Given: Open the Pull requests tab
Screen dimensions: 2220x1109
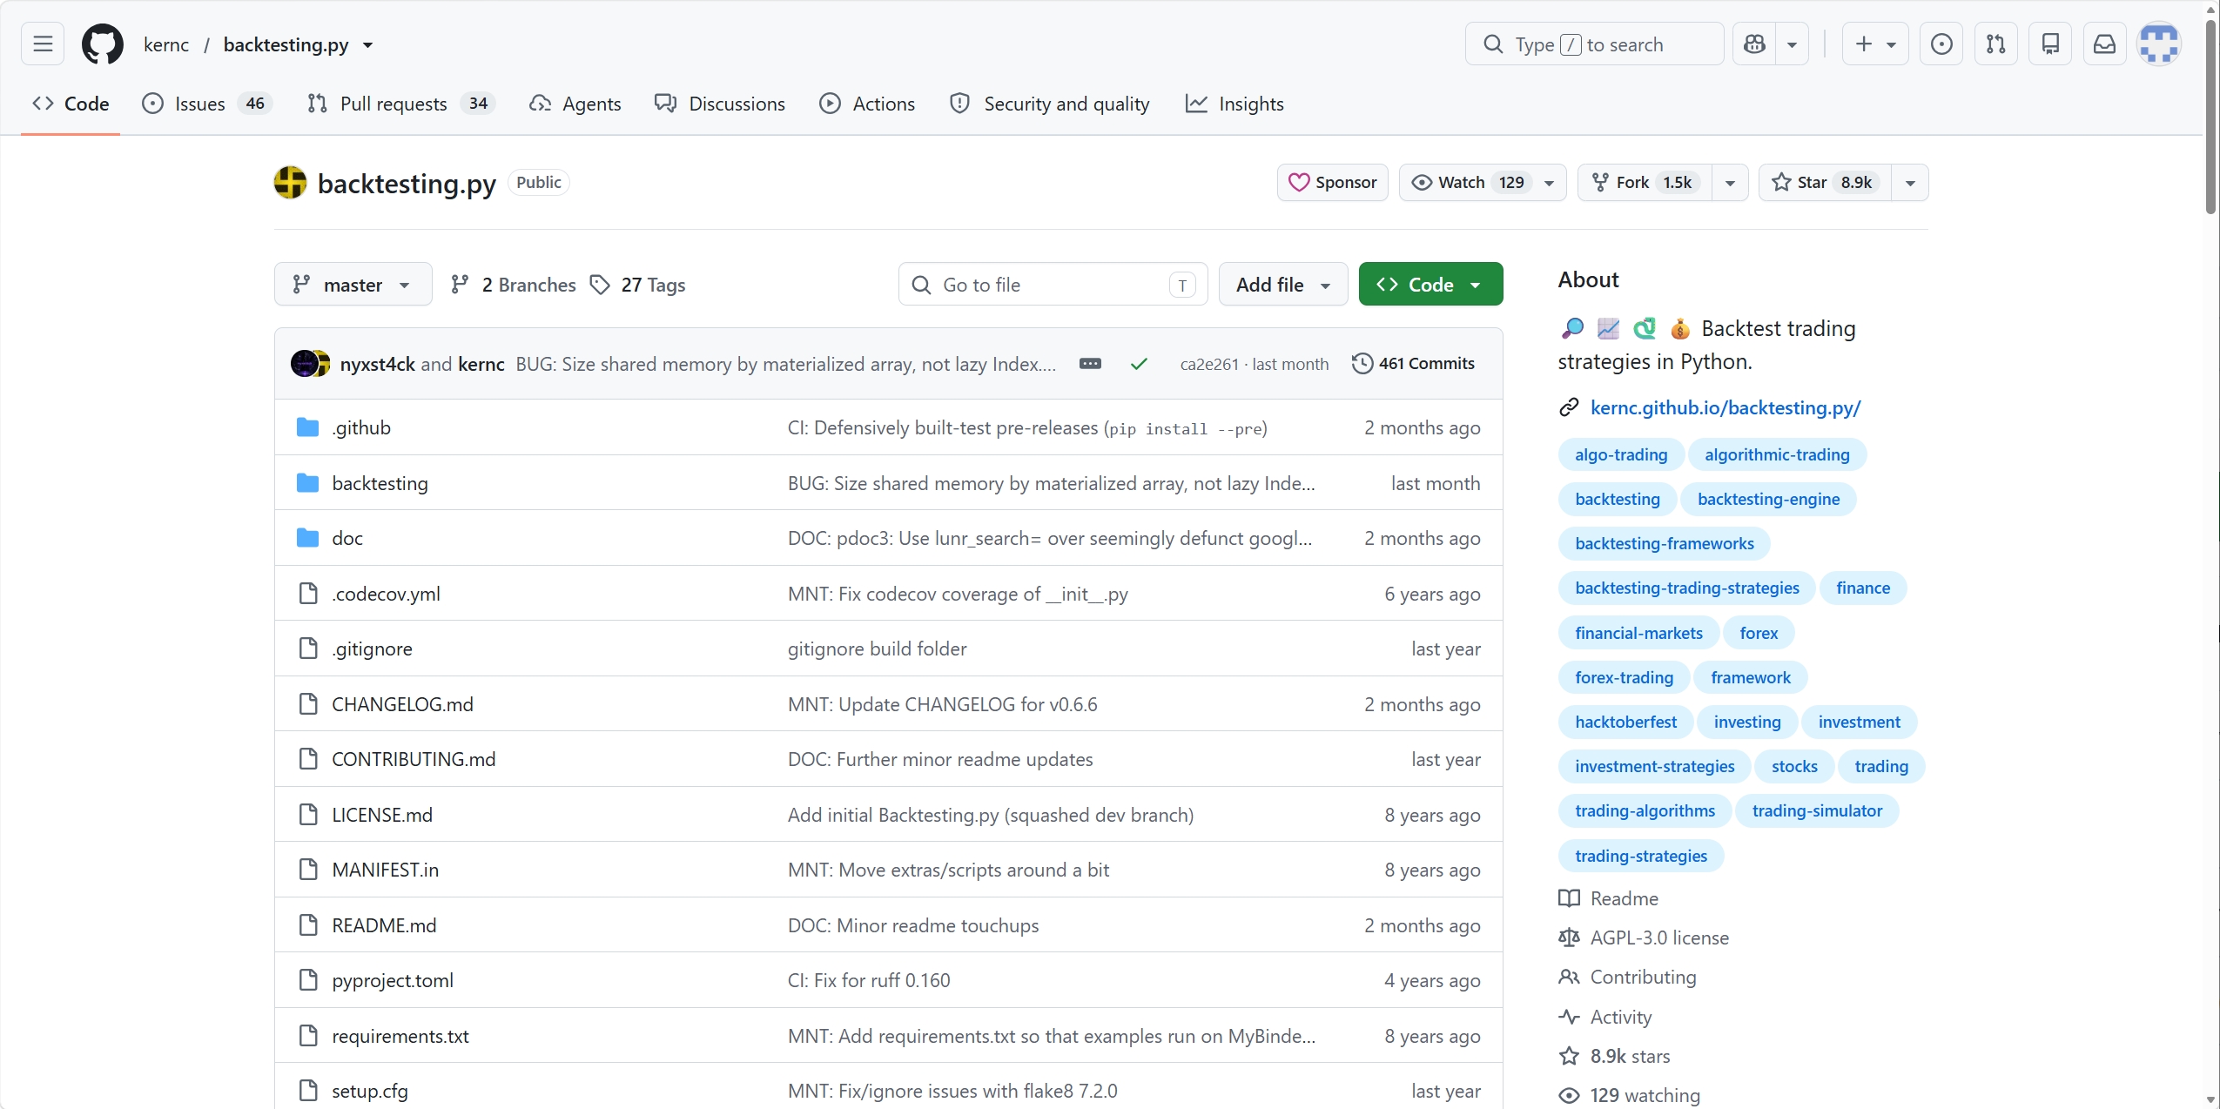Looking at the screenshot, I should click(x=400, y=104).
